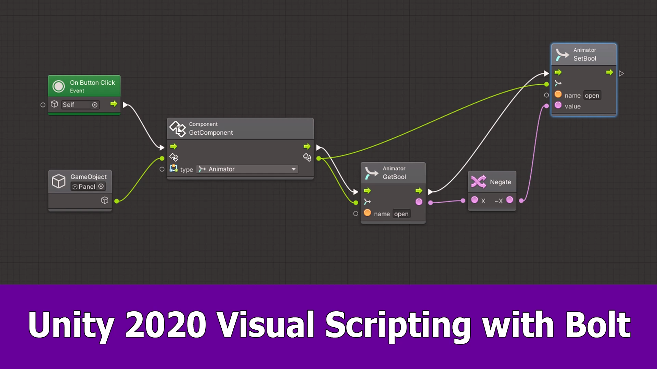Click the Animator SetBool node icon
Viewport: 657px width, 369px height.
tap(562, 54)
